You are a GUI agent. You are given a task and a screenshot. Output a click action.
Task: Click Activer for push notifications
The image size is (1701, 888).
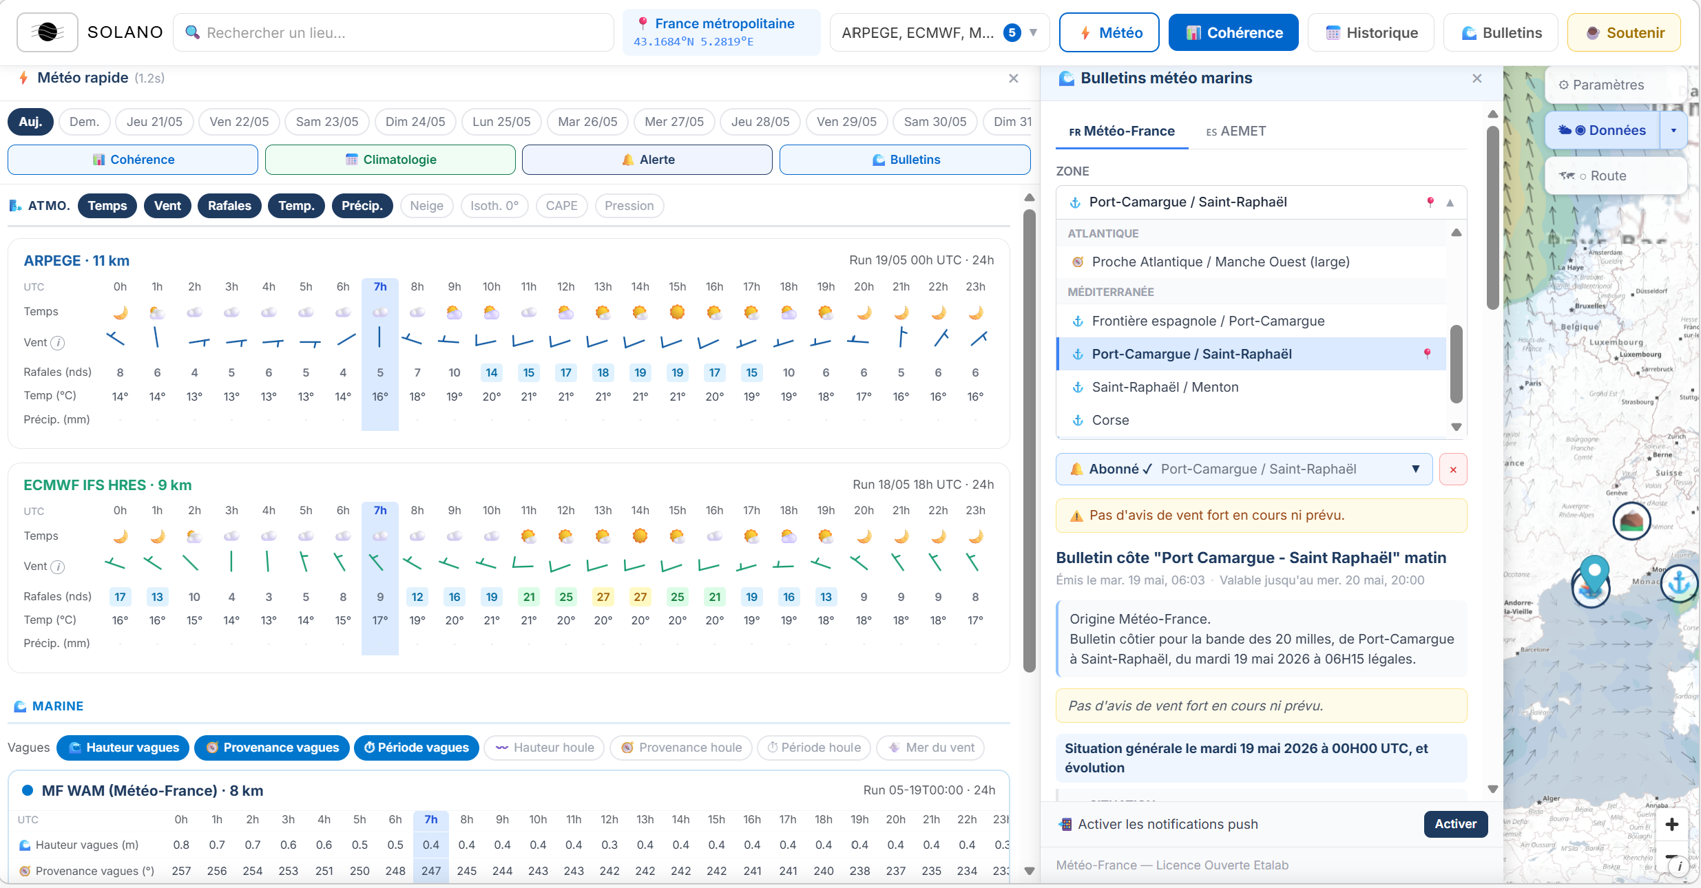(x=1455, y=824)
